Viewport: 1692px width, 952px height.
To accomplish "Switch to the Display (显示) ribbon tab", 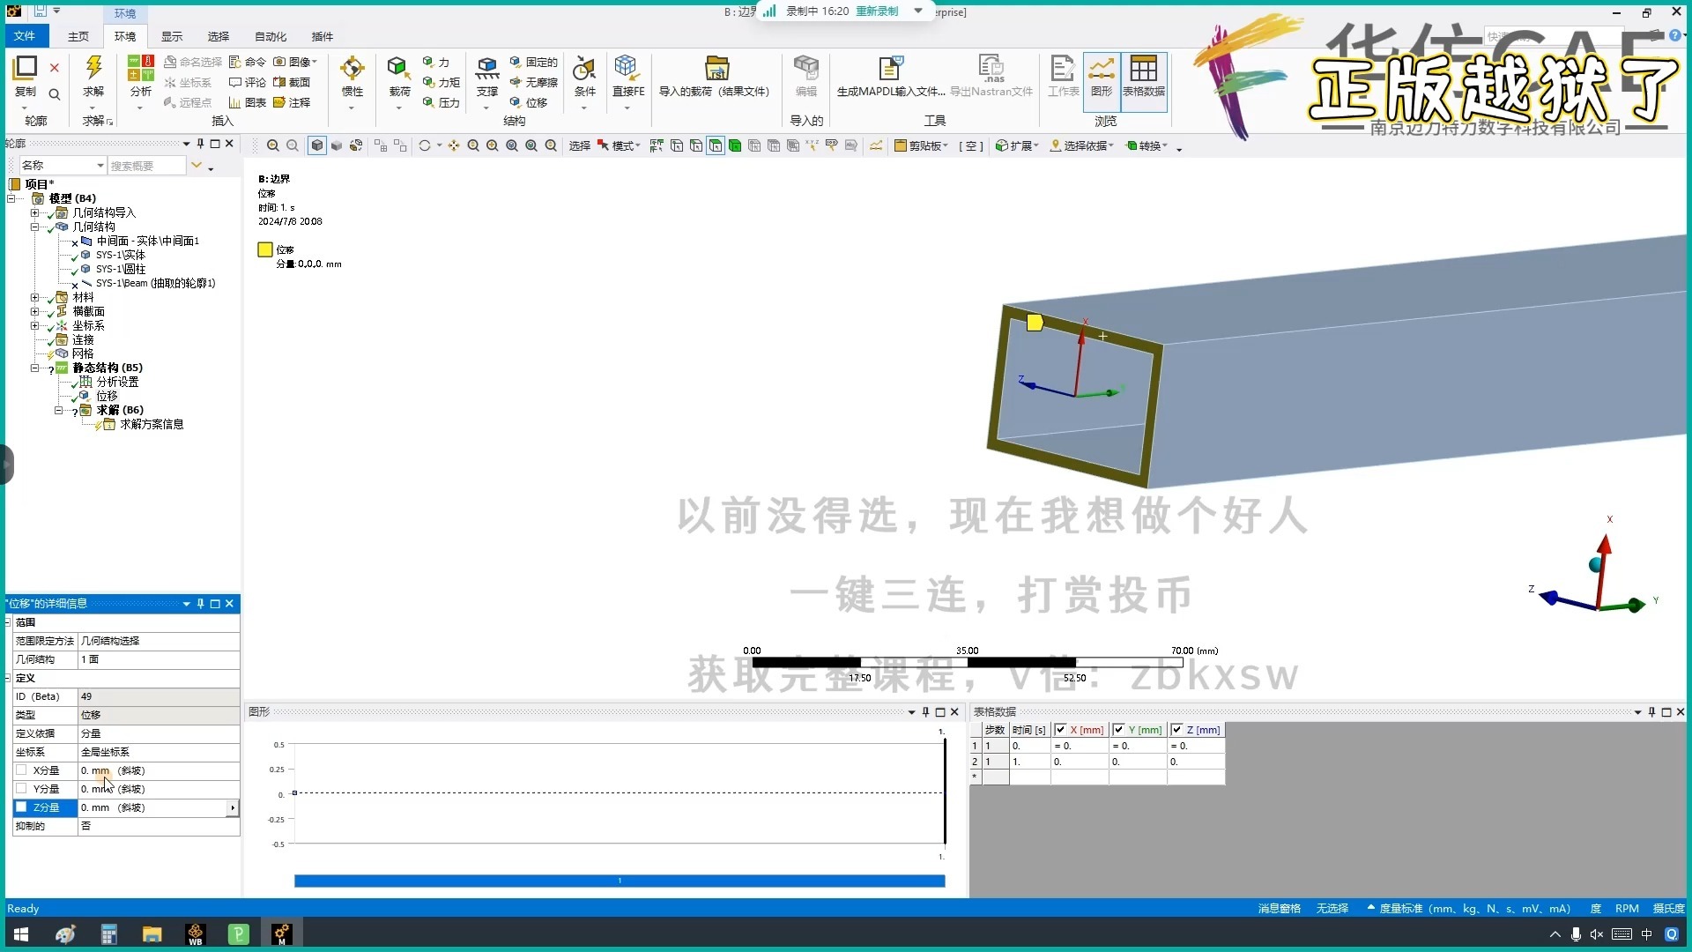I will pyautogui.click(x=171, y=36).
